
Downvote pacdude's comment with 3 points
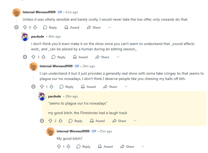click(x=44, y=57)
